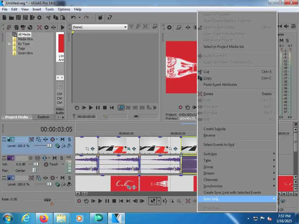Click the Get Media from Web globe icon

click(30, 27)
